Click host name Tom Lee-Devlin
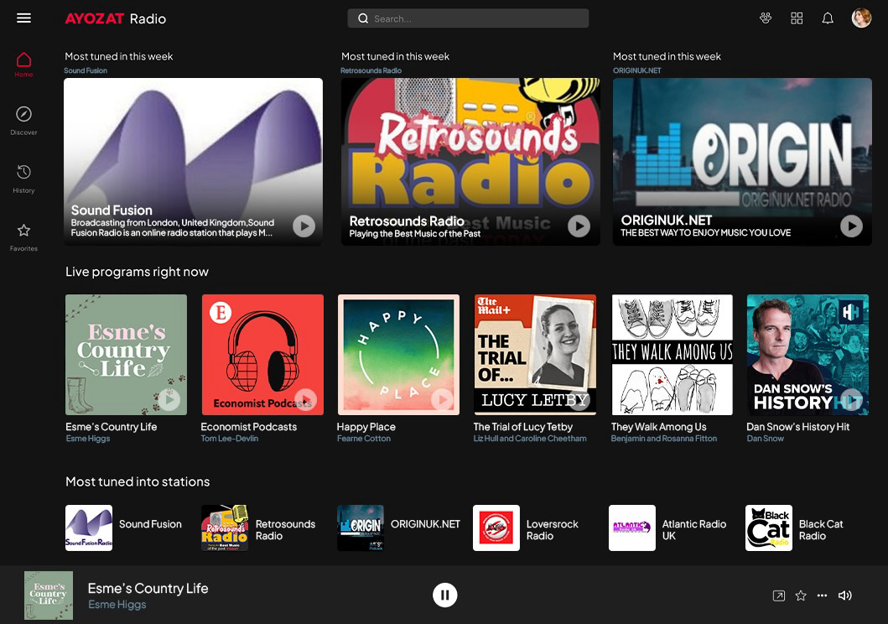This screenshot has height=624, width=888. click(x=230, y=439)
